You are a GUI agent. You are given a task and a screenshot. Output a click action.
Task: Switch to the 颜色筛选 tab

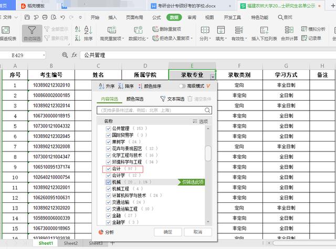pyautogui.click(x=135, y=99)
